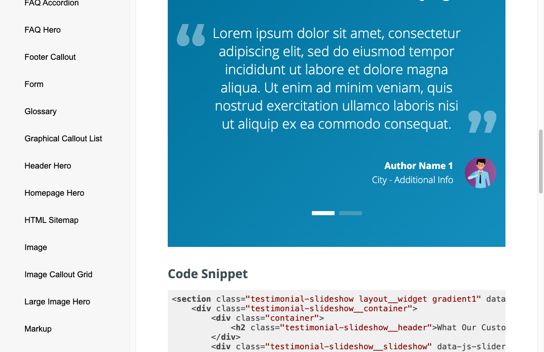Screen dimensions: 544x352
Task: View the Markup component
Action: pos(38,329)
